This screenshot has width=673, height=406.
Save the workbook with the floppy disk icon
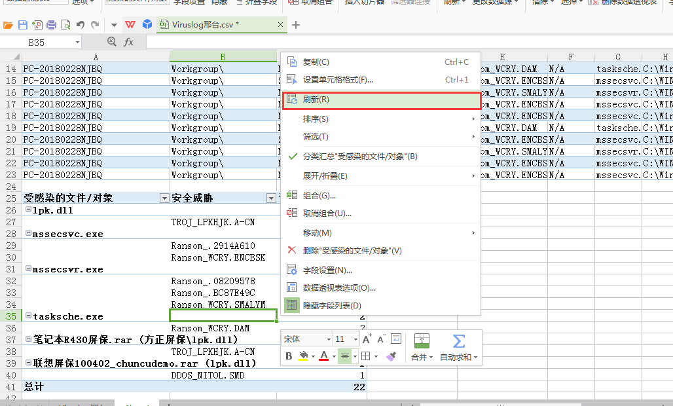click(23, 25)
